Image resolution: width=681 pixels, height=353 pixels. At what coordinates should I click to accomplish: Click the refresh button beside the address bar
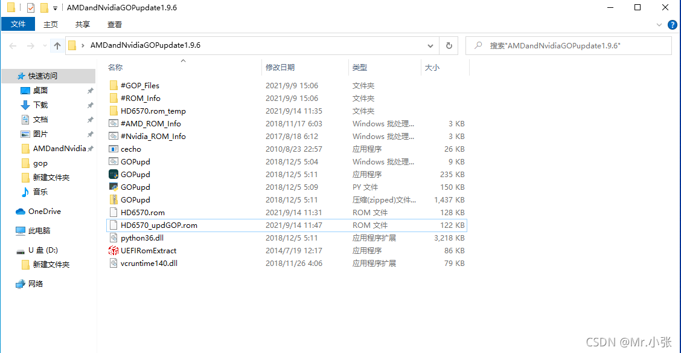point(449,45)
